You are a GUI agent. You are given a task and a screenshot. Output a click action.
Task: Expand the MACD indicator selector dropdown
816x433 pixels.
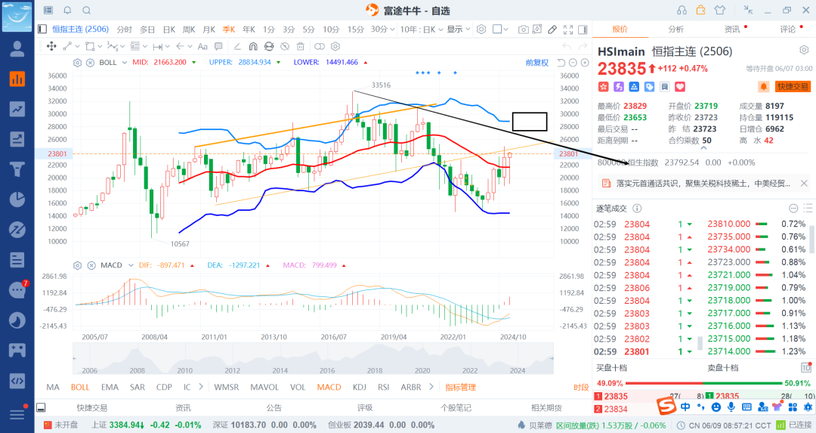click(x=131, y=265)
